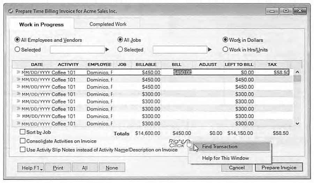Open the Help F1 dropdown button
This screenshot has height=183, width=314.
click(31, 168)
